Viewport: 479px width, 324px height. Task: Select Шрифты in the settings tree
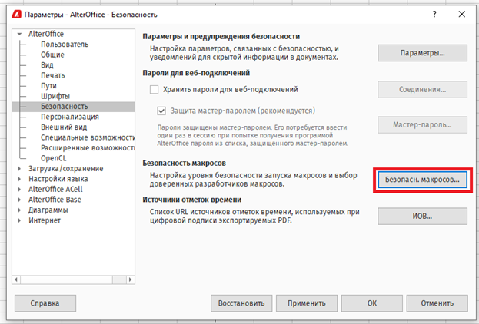click(55, 96)
